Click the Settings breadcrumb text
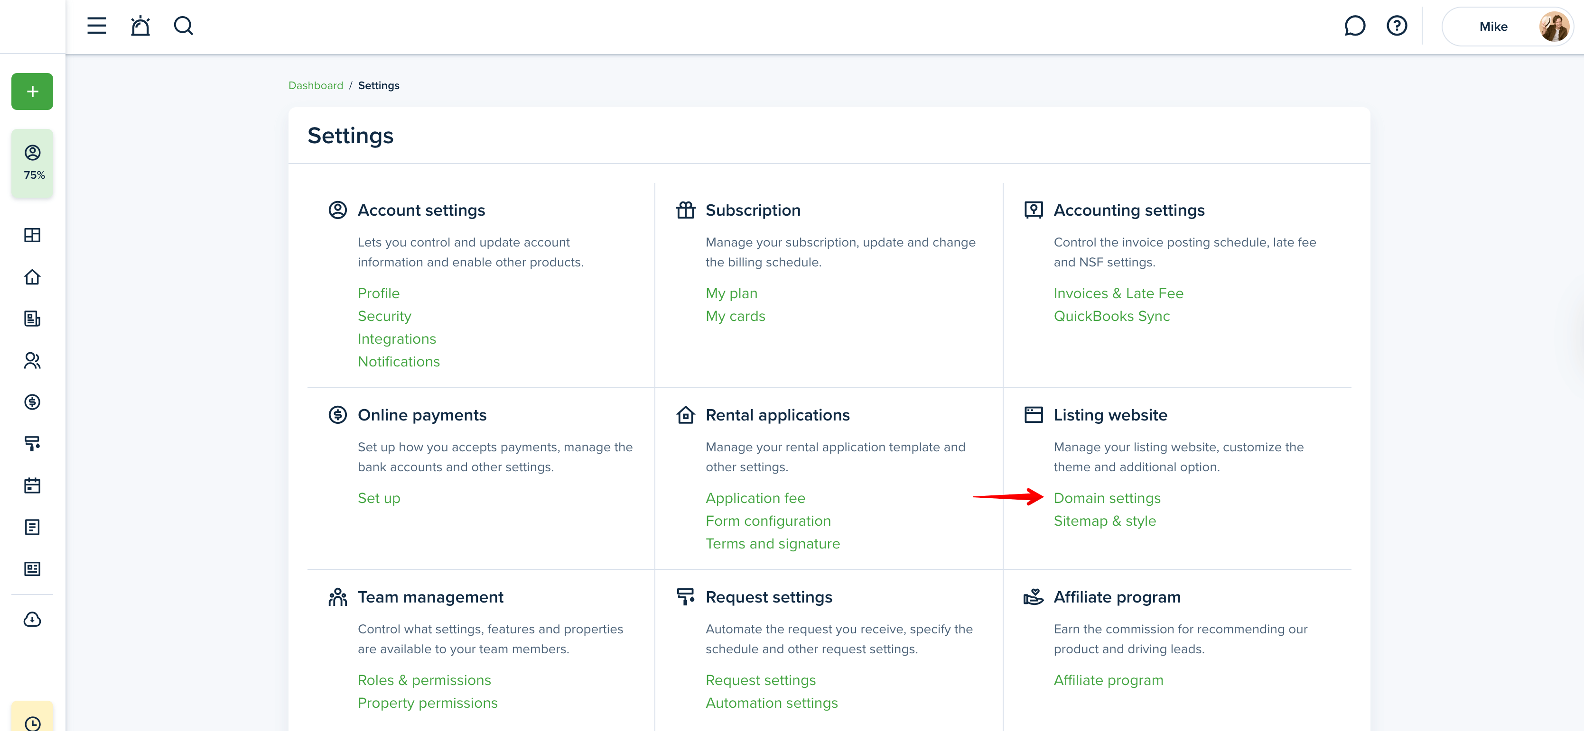The image size is (1584, 731). tap(378, 85)
